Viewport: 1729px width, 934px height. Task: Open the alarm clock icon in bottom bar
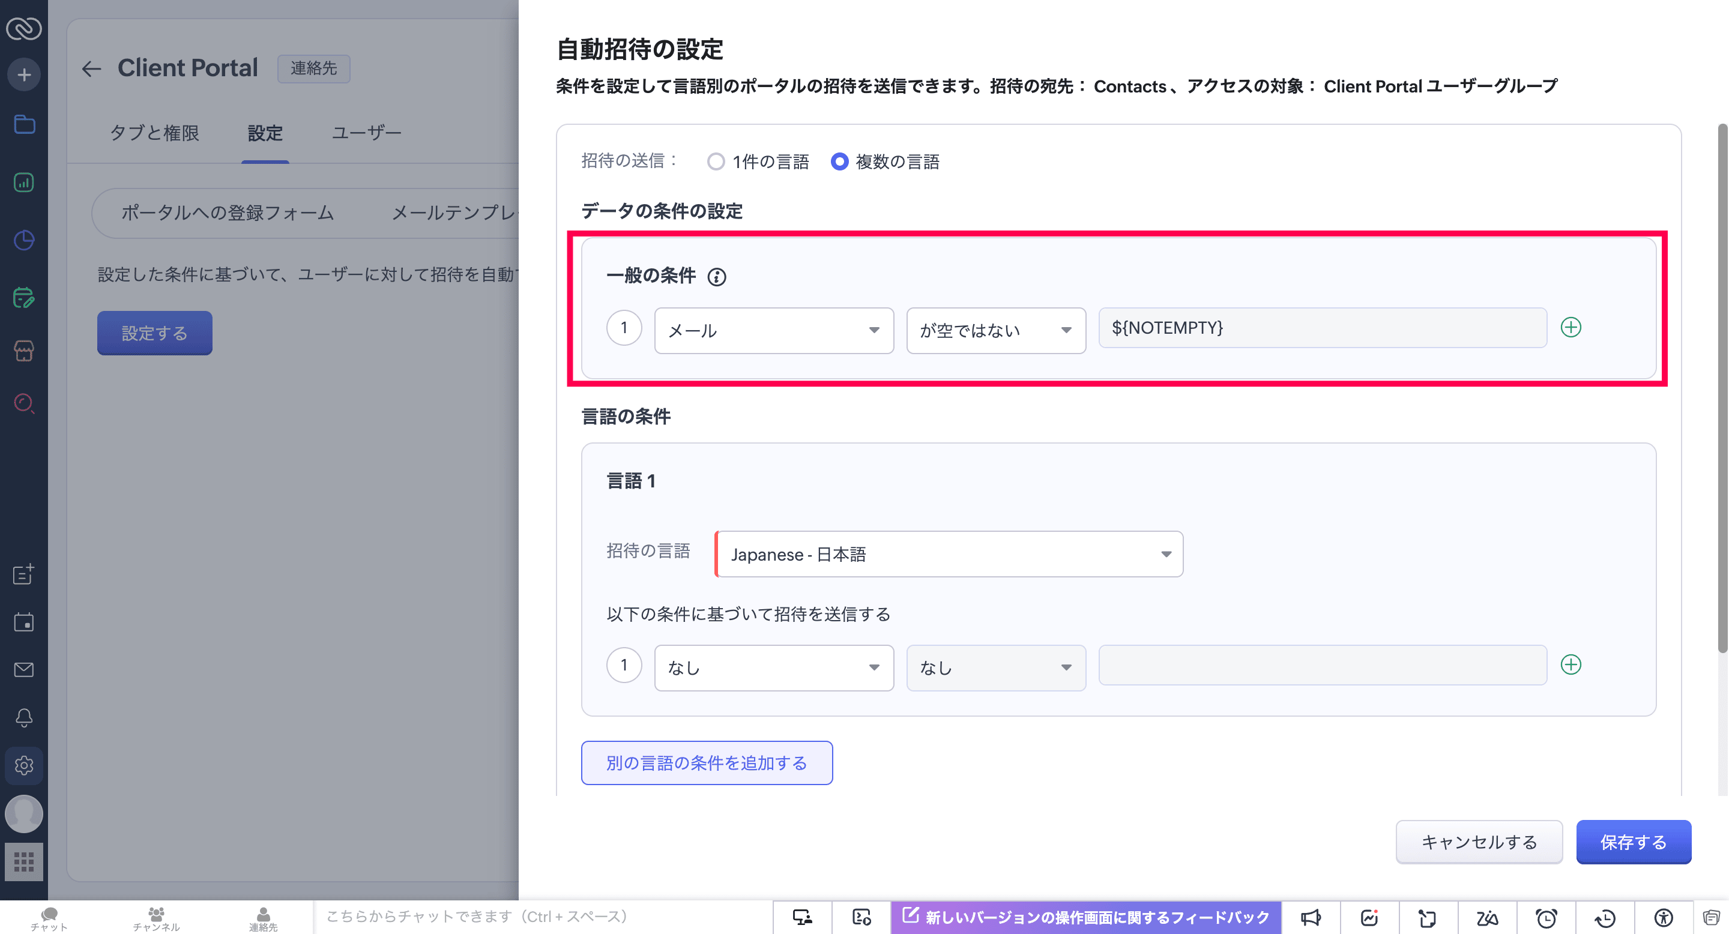pyautogui.click(x=1546, y=917)
